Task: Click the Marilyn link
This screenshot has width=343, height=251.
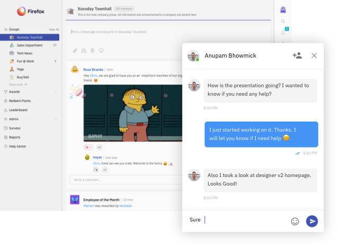Action: coord(88,206)
